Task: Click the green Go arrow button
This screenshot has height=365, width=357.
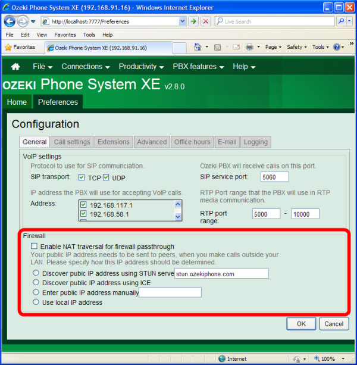Action: (x=193, y=21)
